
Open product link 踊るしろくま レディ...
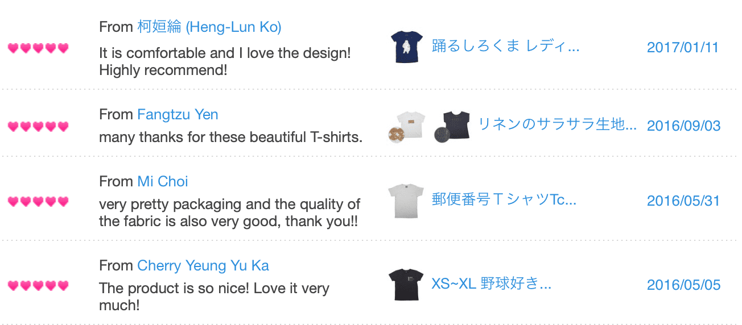(505, 46)
